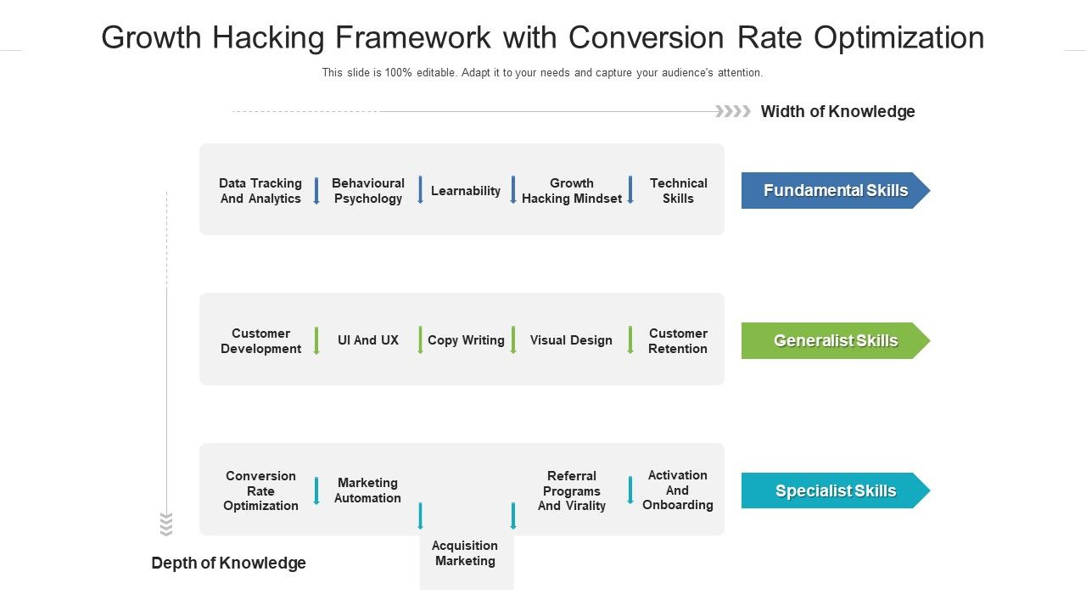Click blue arrow after Data Tracking And Analytics
This screenshot has height=611, width=1086.
[316, 191]
